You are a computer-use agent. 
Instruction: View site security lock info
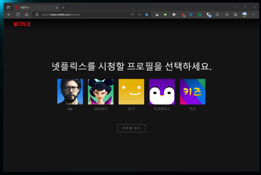pos(37,15)
